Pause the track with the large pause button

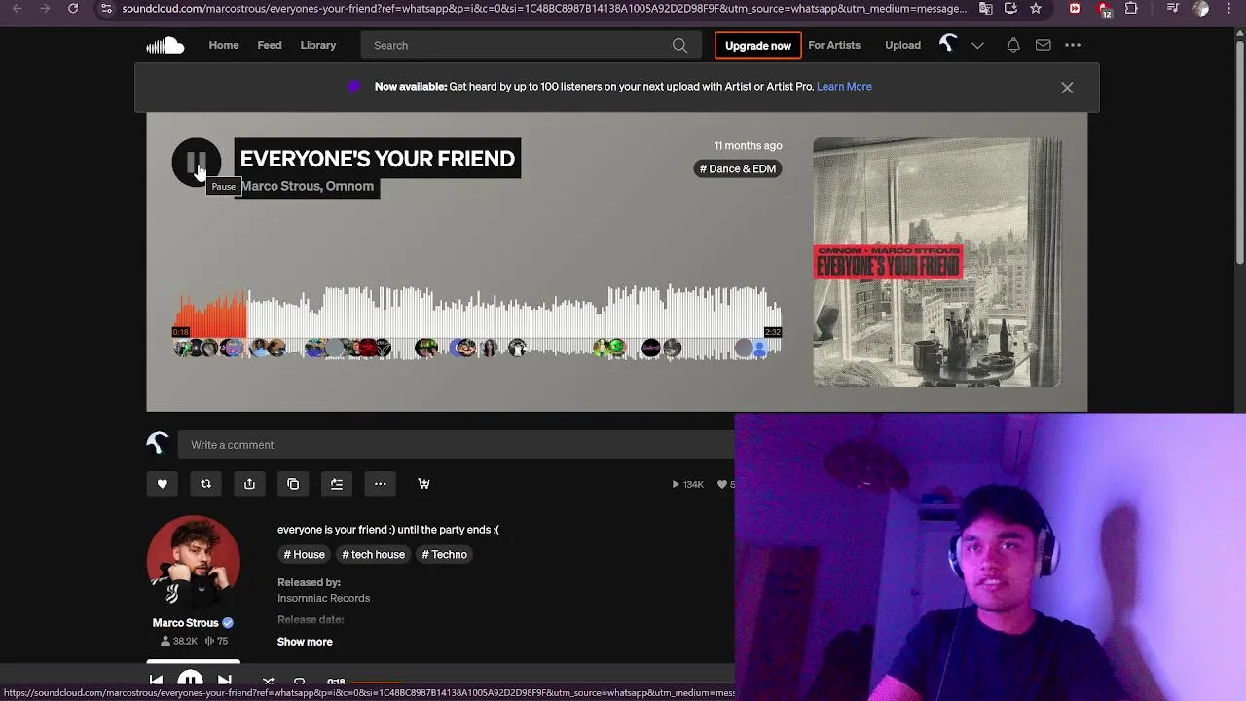(197, 163)
